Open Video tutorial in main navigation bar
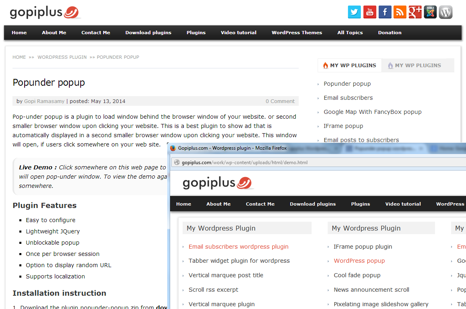 pyautogui.click(x=239, y=33)
